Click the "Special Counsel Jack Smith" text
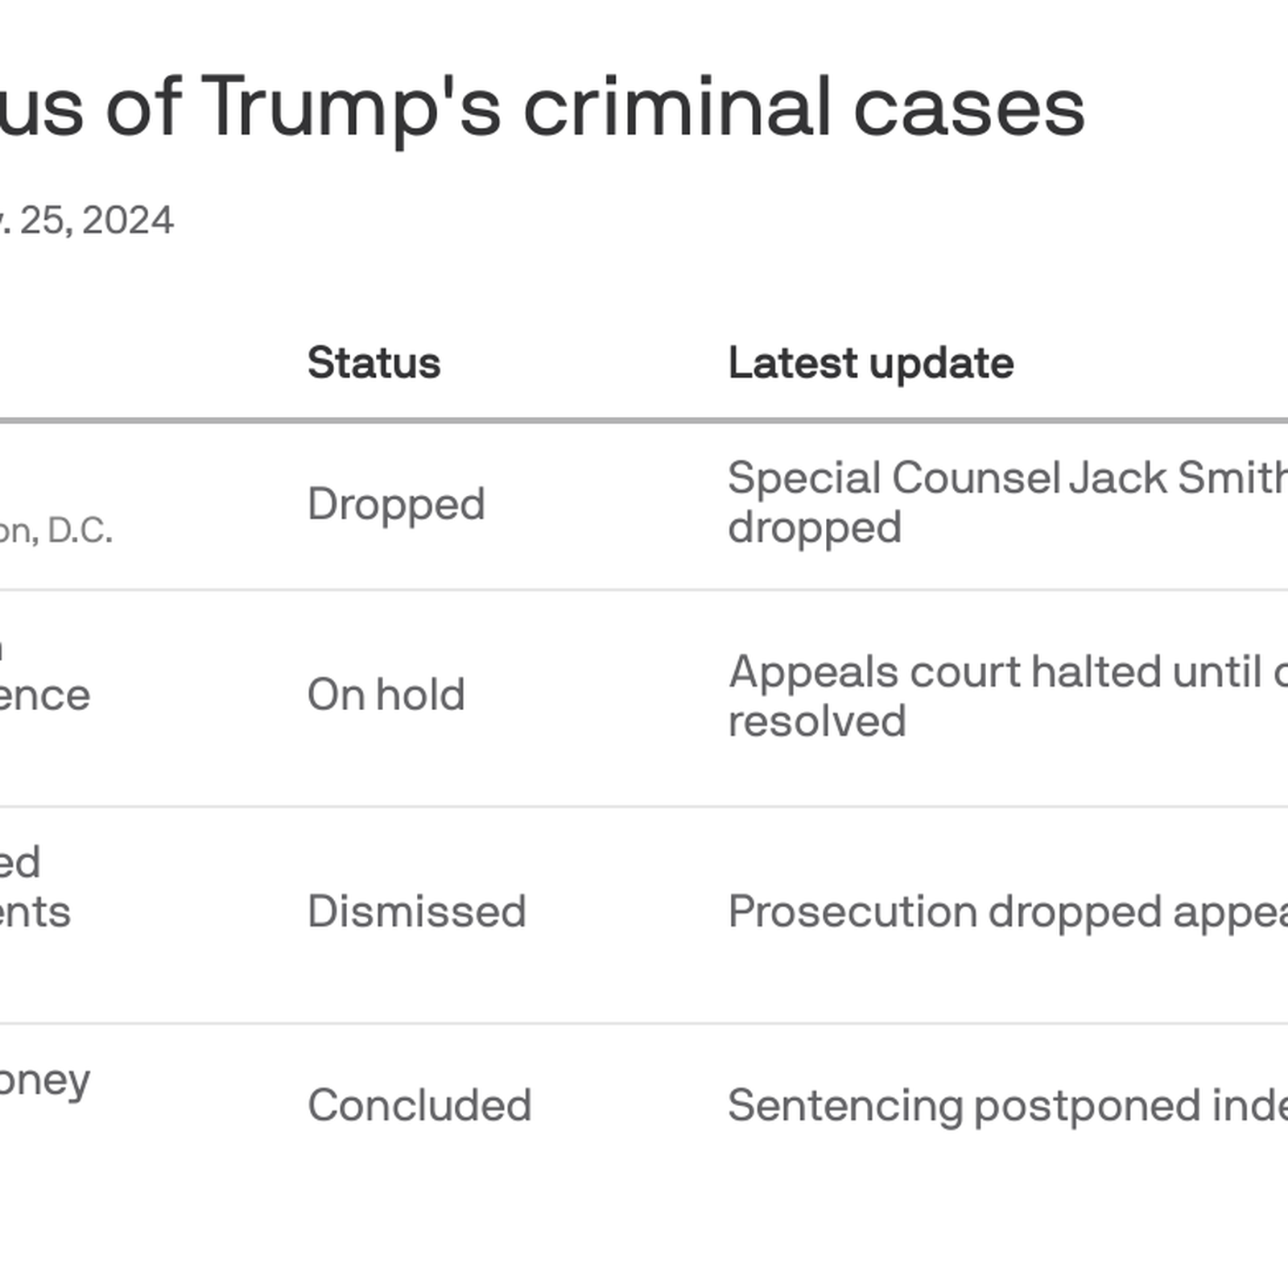Screen dimensions: 1288x1288 click(x=1006, y=478)
